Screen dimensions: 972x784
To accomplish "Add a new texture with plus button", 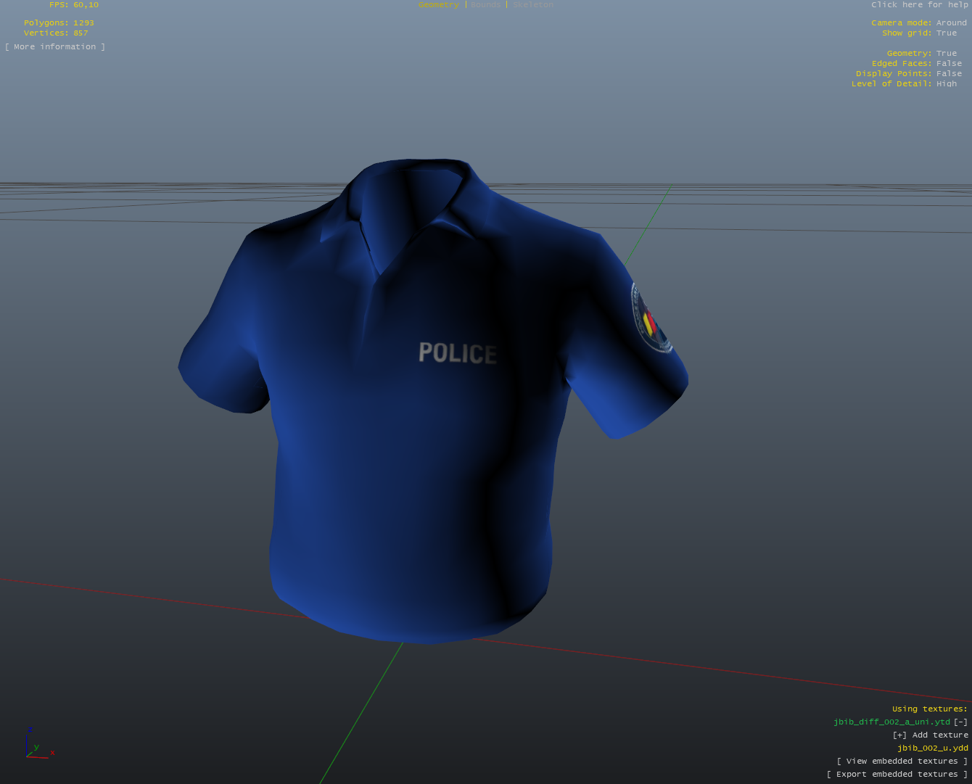I will (x=899, y=735).
